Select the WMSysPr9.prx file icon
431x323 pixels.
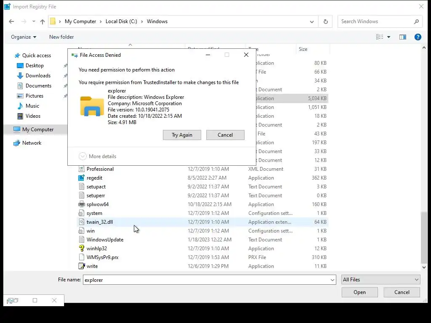click(x=81, y=257)
